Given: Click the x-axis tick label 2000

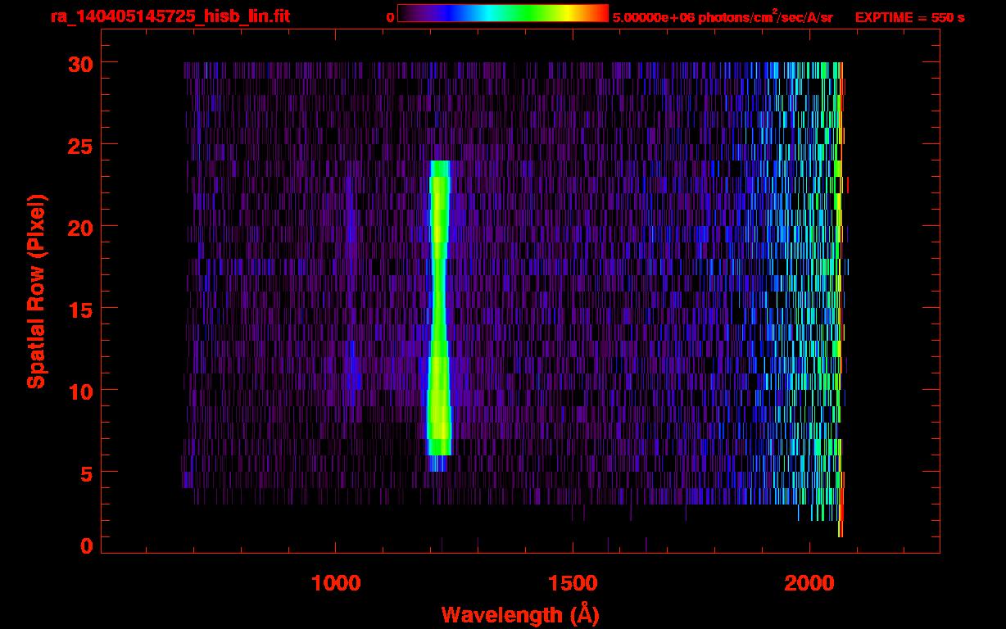Looking at the screenshot, I should point(809,583).
